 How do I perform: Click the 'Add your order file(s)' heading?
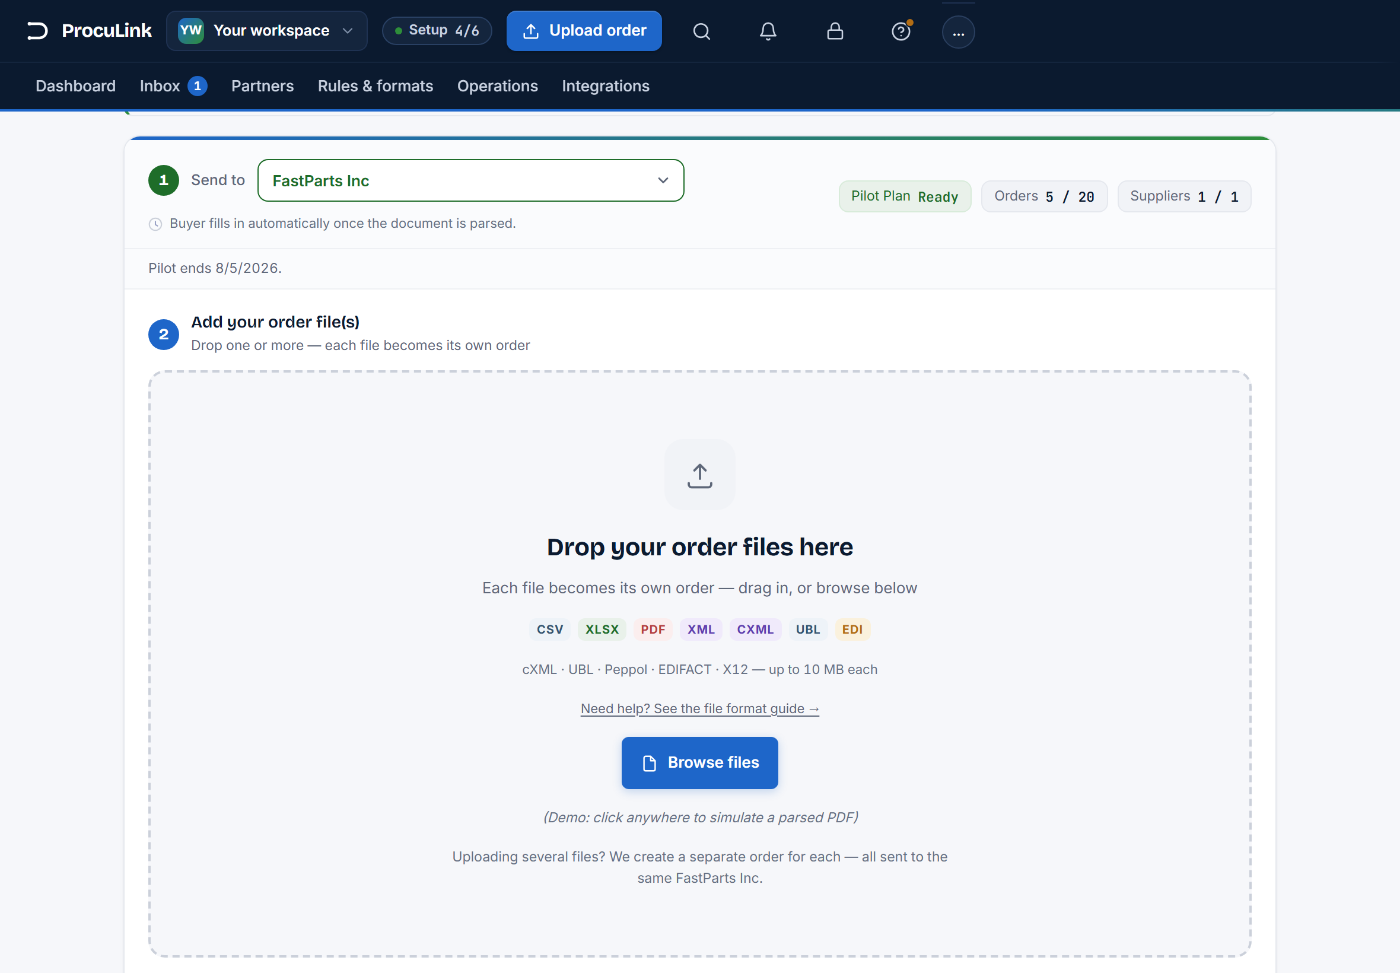tap(275, 322)
